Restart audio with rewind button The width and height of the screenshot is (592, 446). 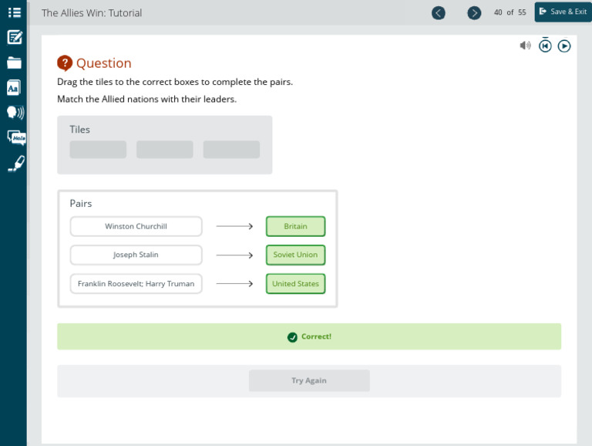[x=545, y=46]
